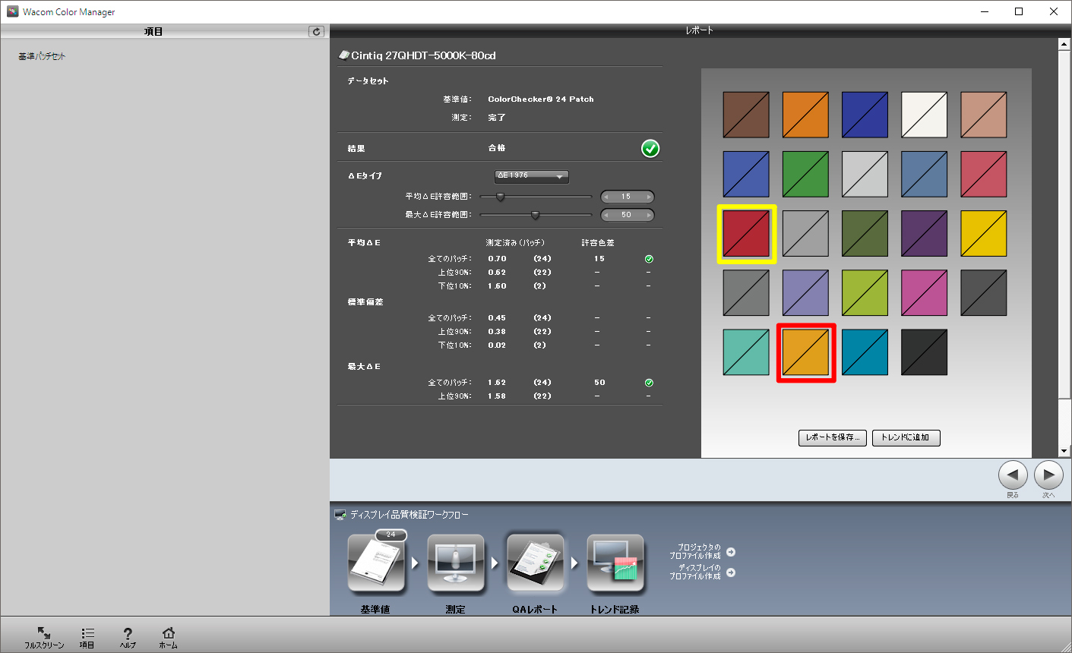Viewport: 1072px width, 653px height.
Task: Select the magenta color patch
Action: tap(924, 293)
